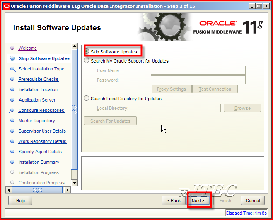The width and height of the screenshot is (273, 220).
Task: Minimize the installer window
Action: [252, 6]
